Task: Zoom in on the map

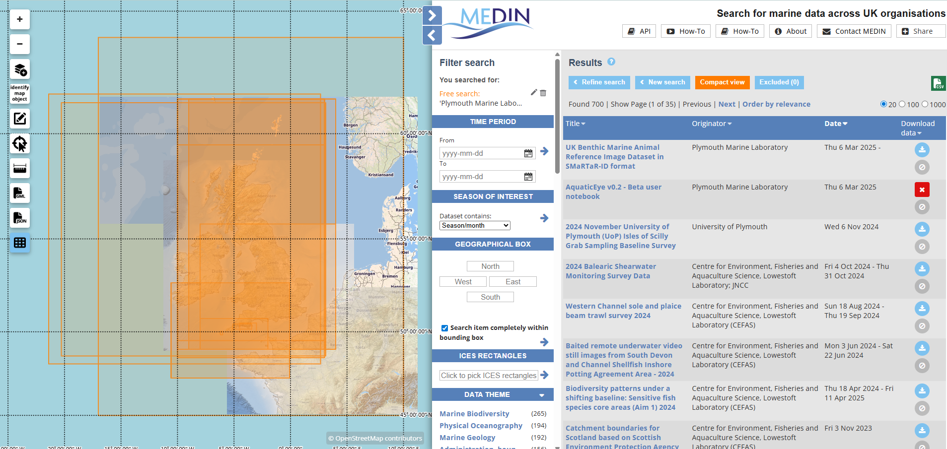Action: click(x=20, y=19)
